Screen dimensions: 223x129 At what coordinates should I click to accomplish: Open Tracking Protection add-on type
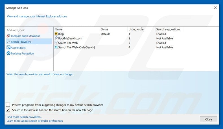(x=22, y=53)
